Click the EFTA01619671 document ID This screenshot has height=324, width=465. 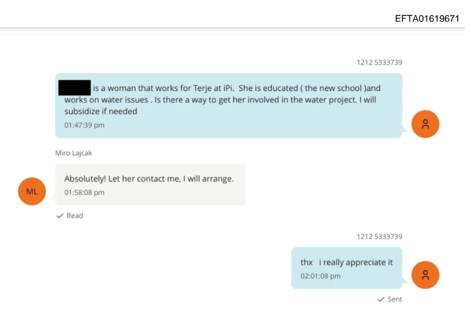pyautogui.click(x=427, y=19)
